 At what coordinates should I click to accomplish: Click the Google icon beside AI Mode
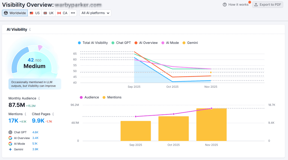click(x=10, y=144)
